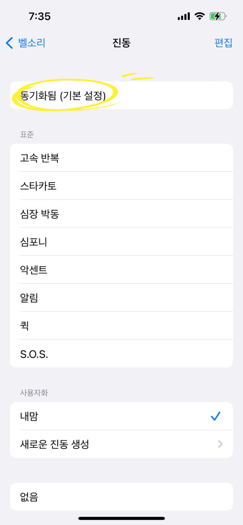Select 없음 to disable vibration
Viewport: 243px width, 525px height.
pyautogui.click(x=121, y=497)
